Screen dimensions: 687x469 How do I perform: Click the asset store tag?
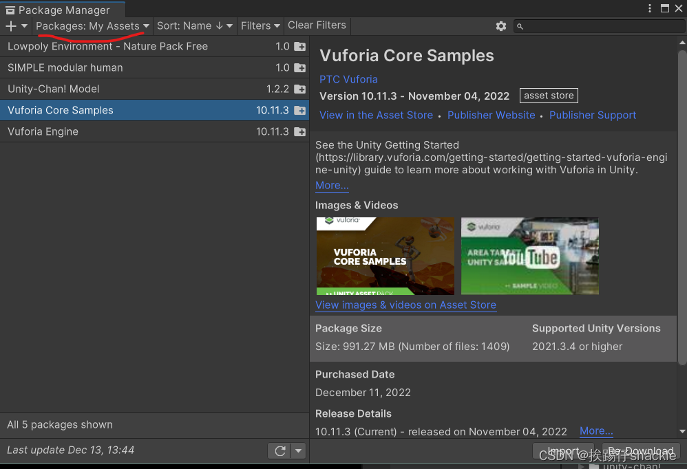point(549,96)
